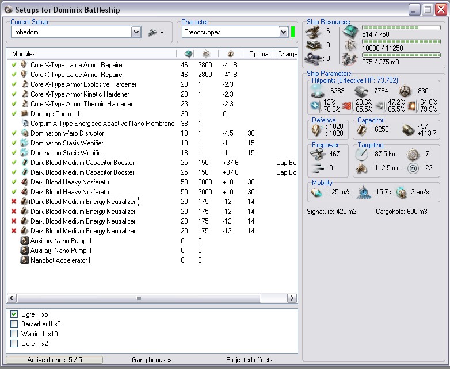
Task: Click the Optimal column header
Action: 259,54
